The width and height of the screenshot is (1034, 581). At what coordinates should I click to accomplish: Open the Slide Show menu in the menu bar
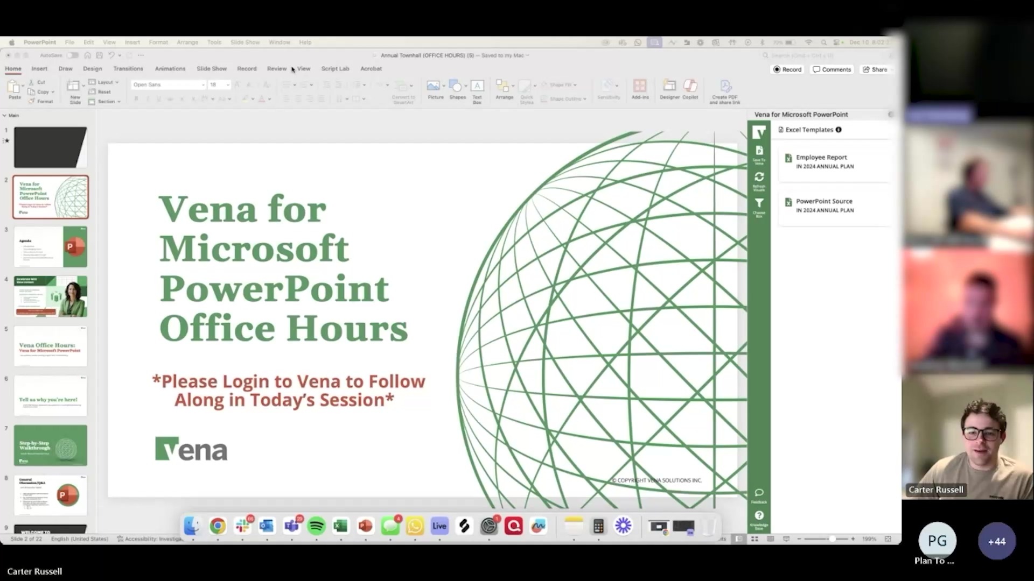click(x=245, y=42)
